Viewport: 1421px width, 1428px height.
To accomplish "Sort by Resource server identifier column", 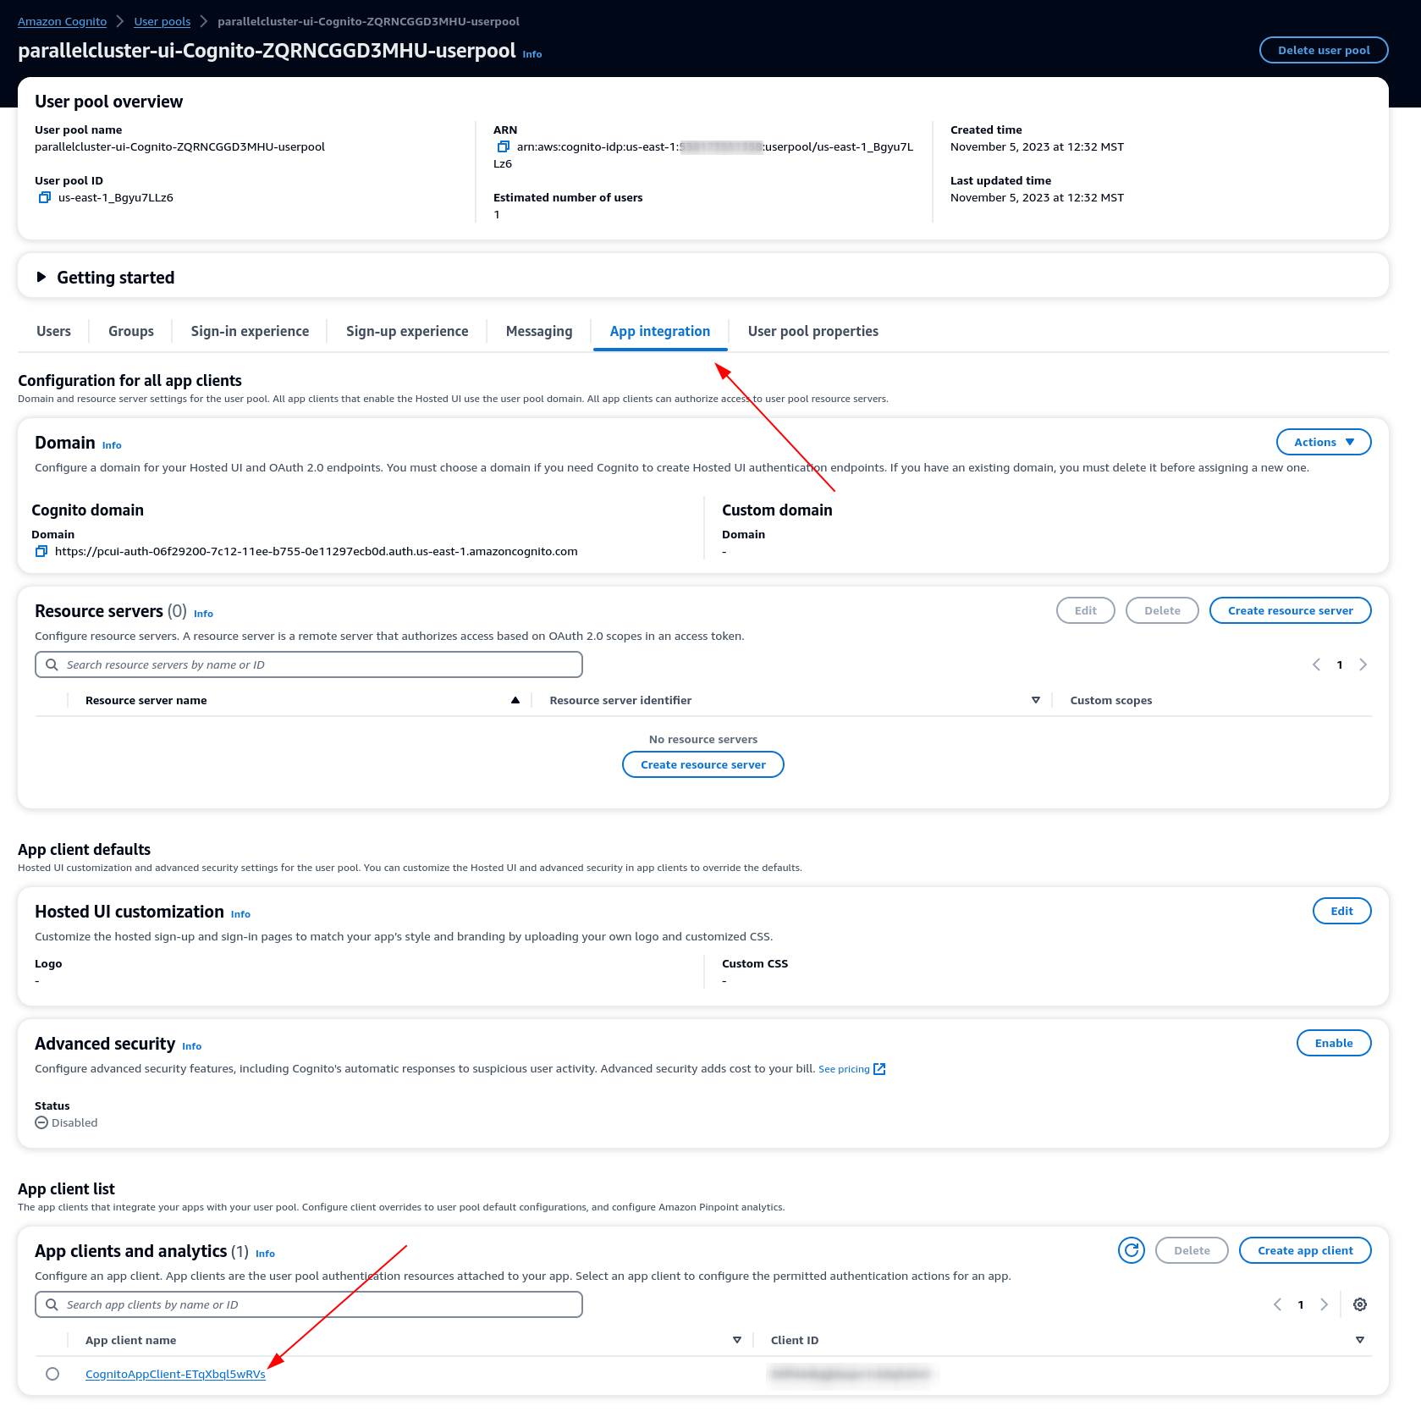I will pos(1035,700).
